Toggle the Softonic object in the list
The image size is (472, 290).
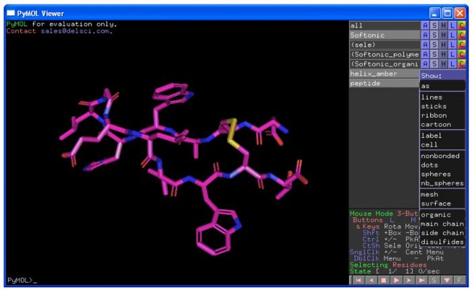[385, 35]
